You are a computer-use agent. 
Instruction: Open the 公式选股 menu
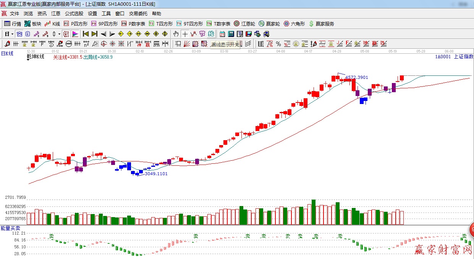(74, 13)
